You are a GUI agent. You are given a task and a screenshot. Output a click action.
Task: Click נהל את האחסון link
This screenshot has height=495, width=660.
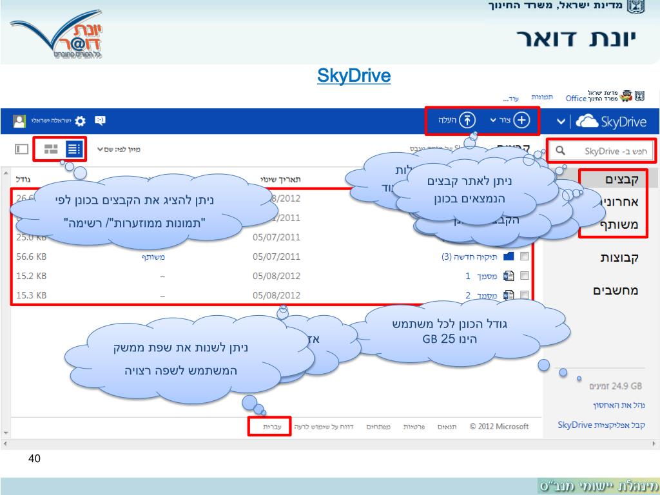pos(619,405)
